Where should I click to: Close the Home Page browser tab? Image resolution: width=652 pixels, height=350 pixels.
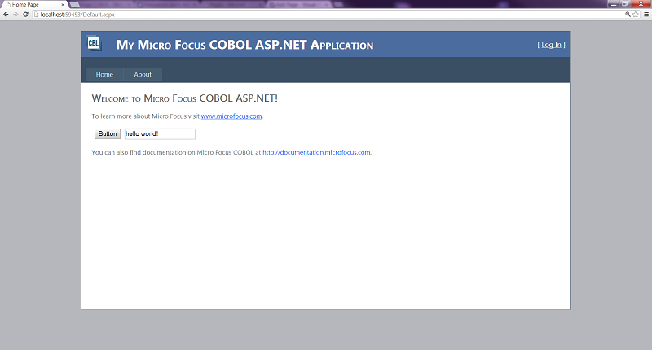(63, 4)
